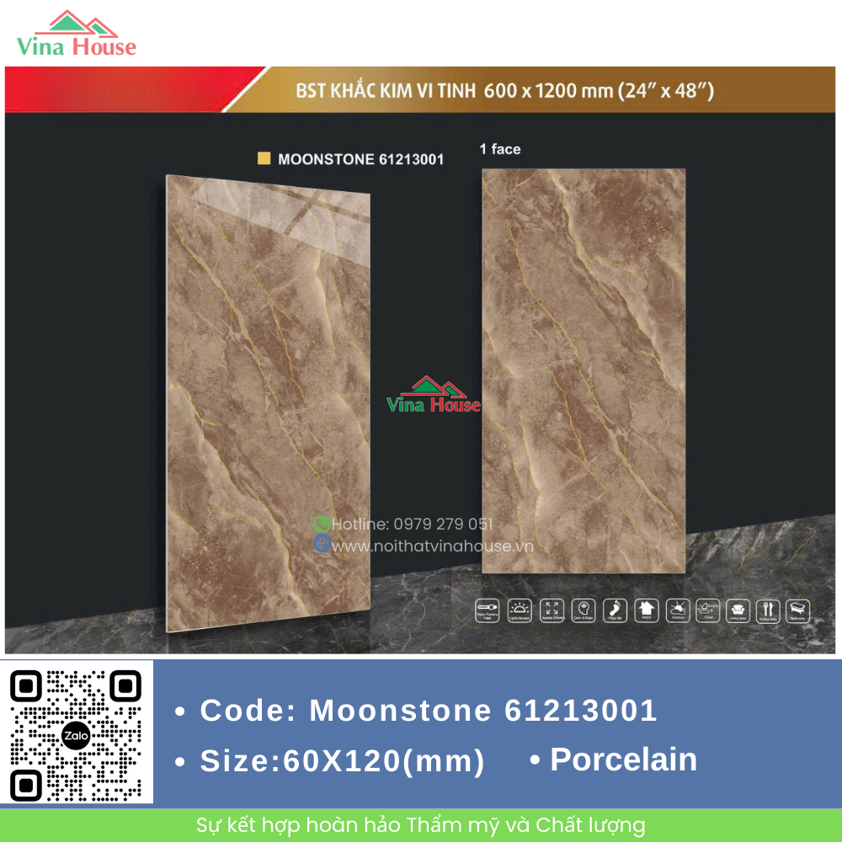The image size is (842, 842).
Task: Open the www.noithatvinahouse.vn website link
Action: [x=432, y=546]
